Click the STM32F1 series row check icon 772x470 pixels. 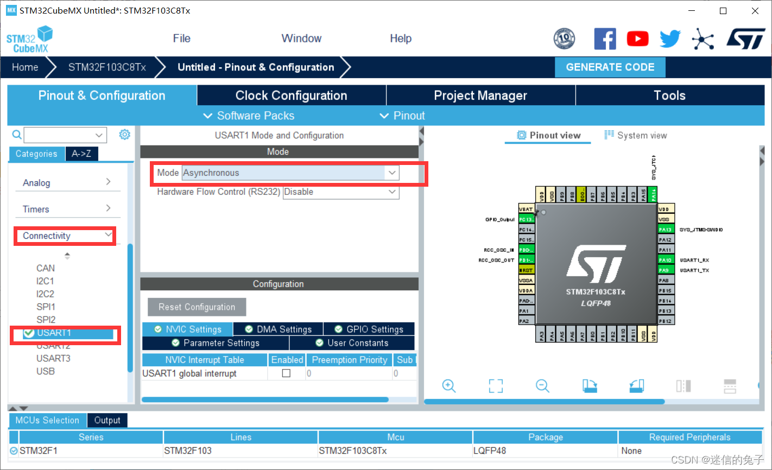[x=14, y=450]
